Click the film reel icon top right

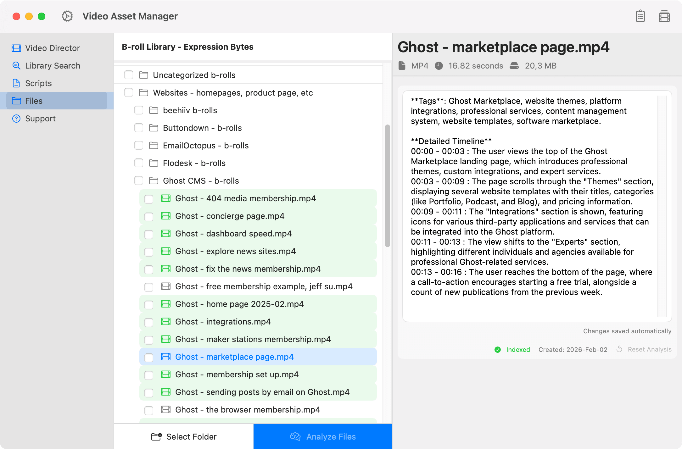(664, 16)
